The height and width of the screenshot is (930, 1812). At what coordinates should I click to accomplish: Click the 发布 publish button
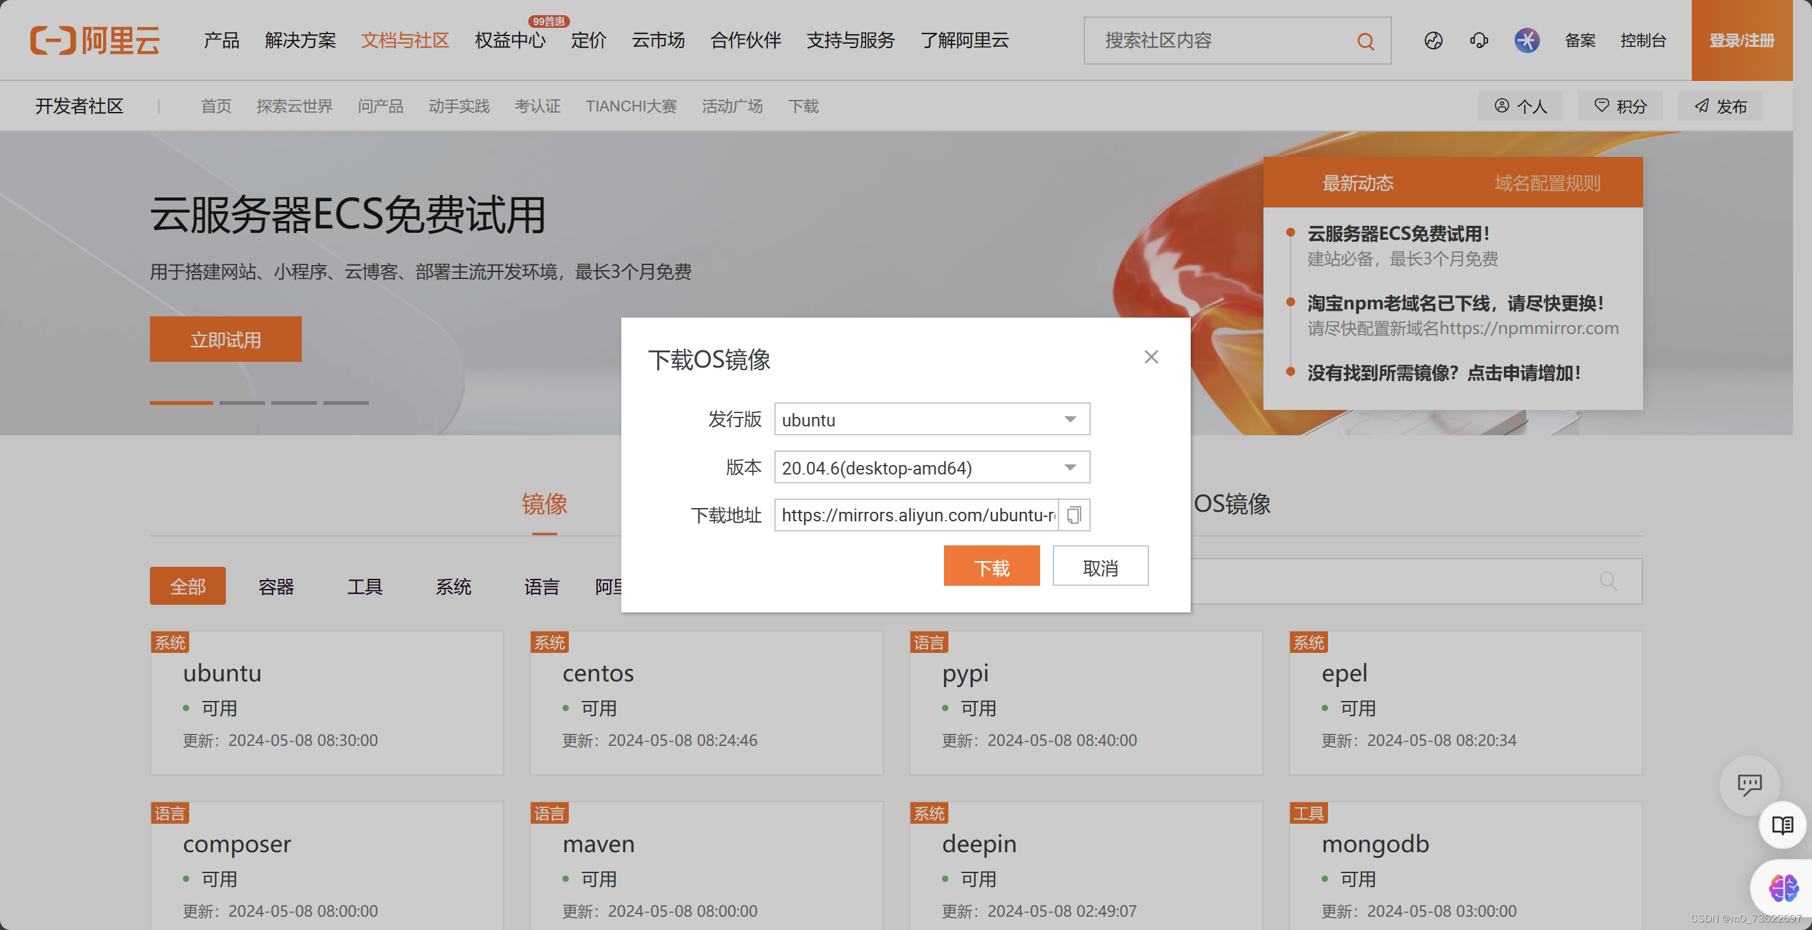1720,106
